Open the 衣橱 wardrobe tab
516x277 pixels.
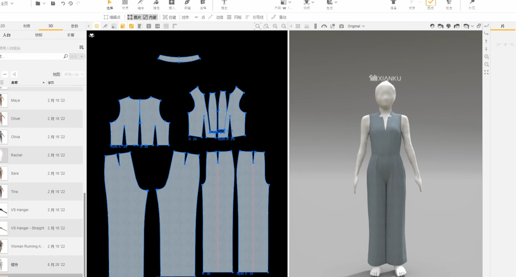point(71,35)
